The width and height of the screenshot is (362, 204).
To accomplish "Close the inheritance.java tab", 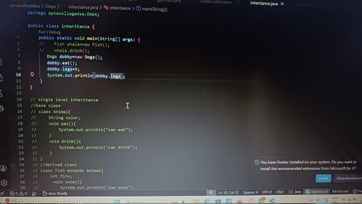I will pyautogui.click(x=282, y=4).
